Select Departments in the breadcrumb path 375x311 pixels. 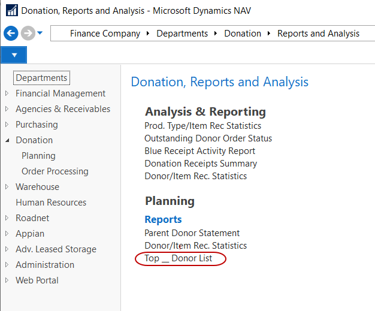coord(182,34)
